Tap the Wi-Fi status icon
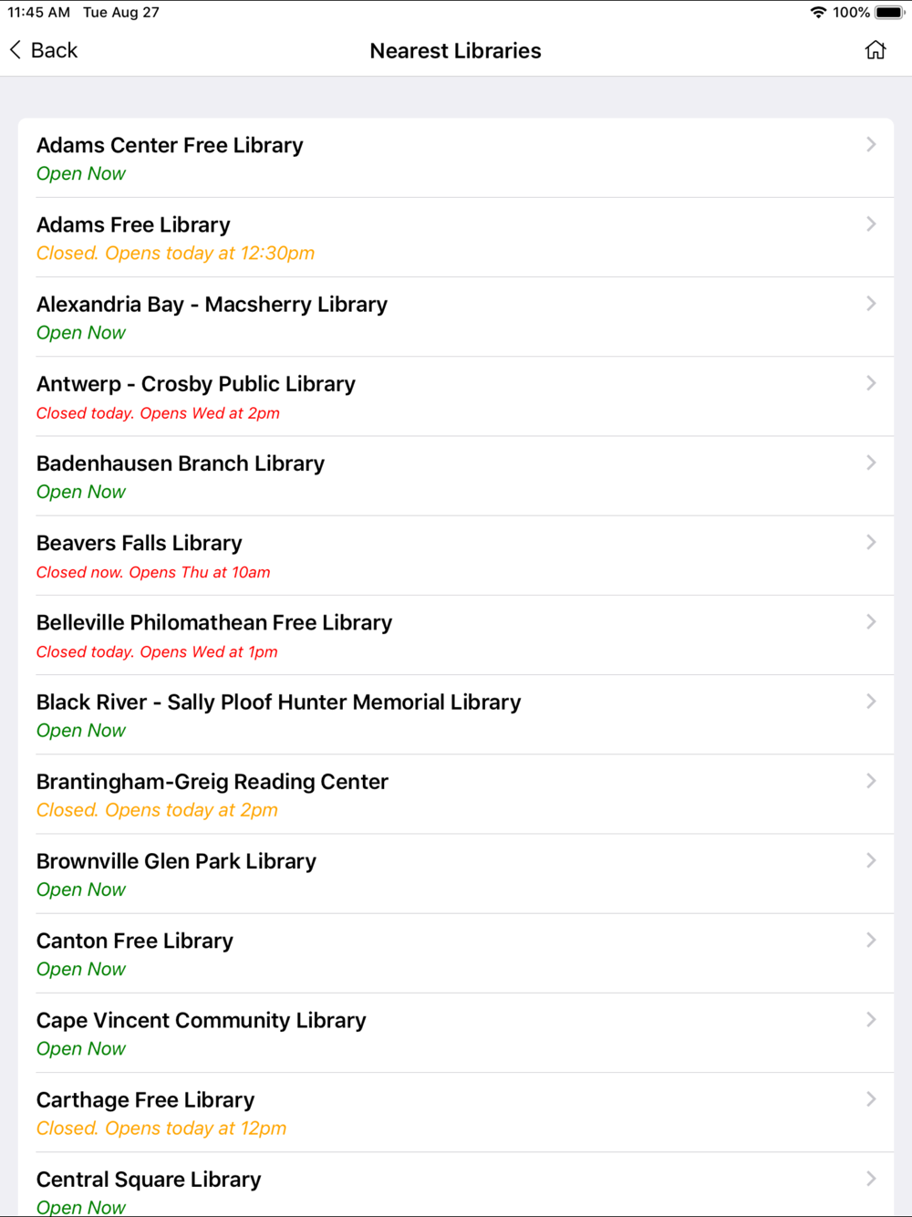912x1217 pixels. point(818,12)
